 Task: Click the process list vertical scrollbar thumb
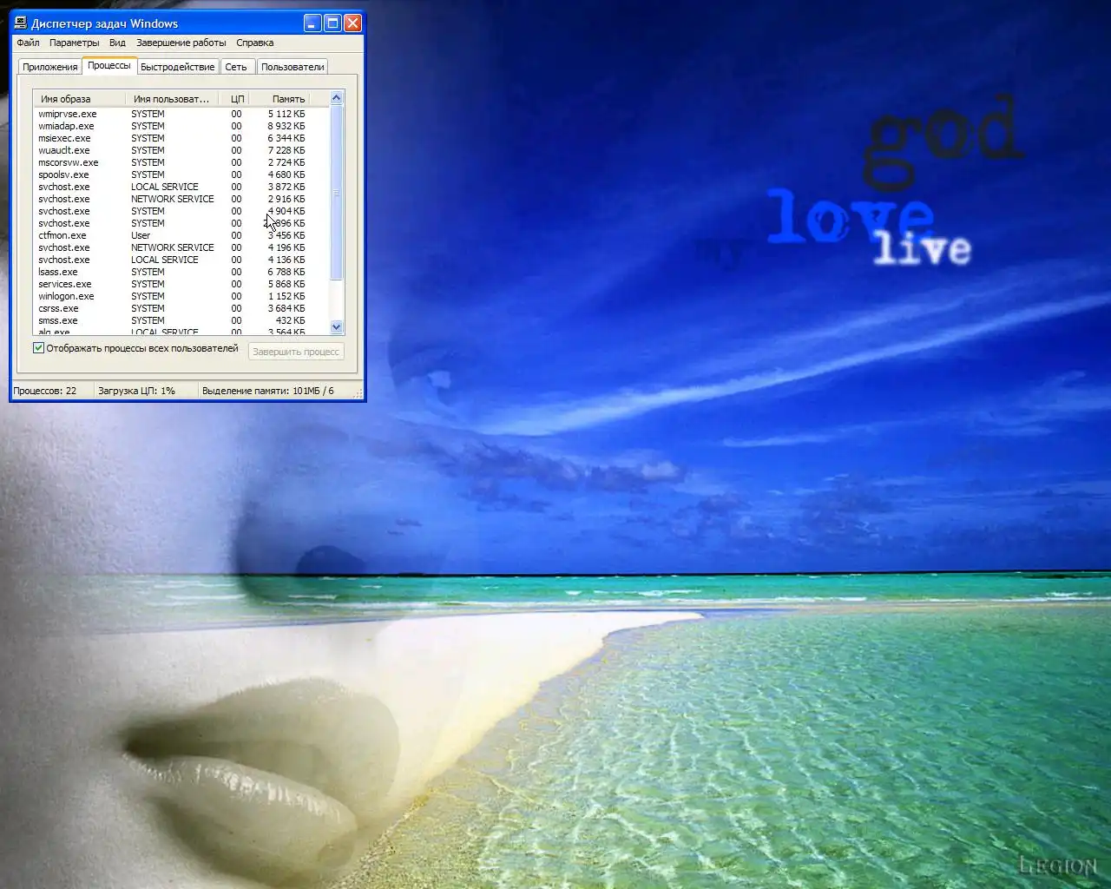click(x=337, y=193)
